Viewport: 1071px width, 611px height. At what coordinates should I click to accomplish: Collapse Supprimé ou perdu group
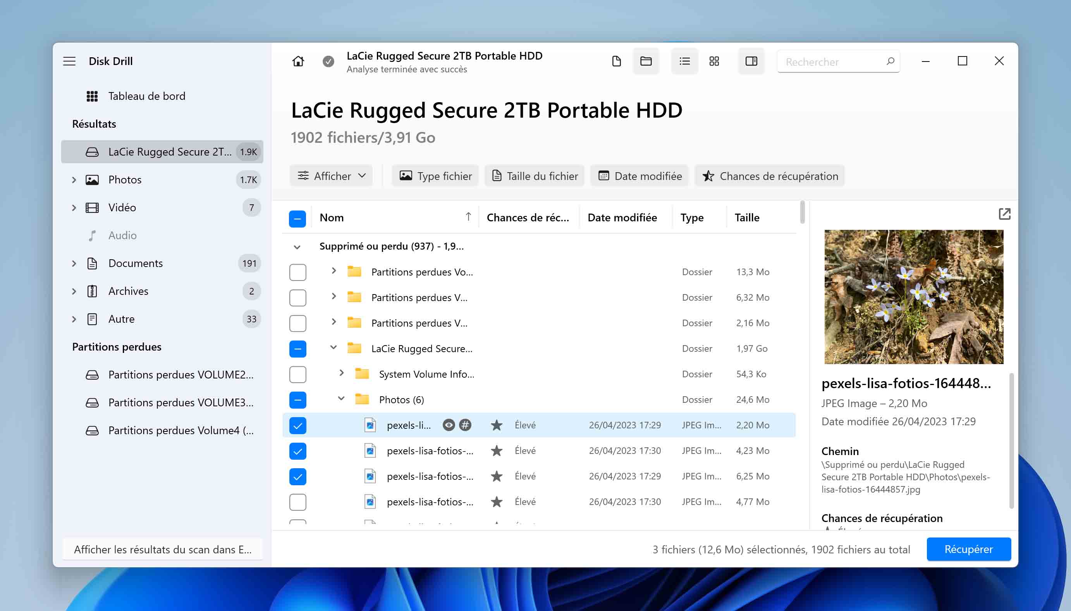[297, 247]
